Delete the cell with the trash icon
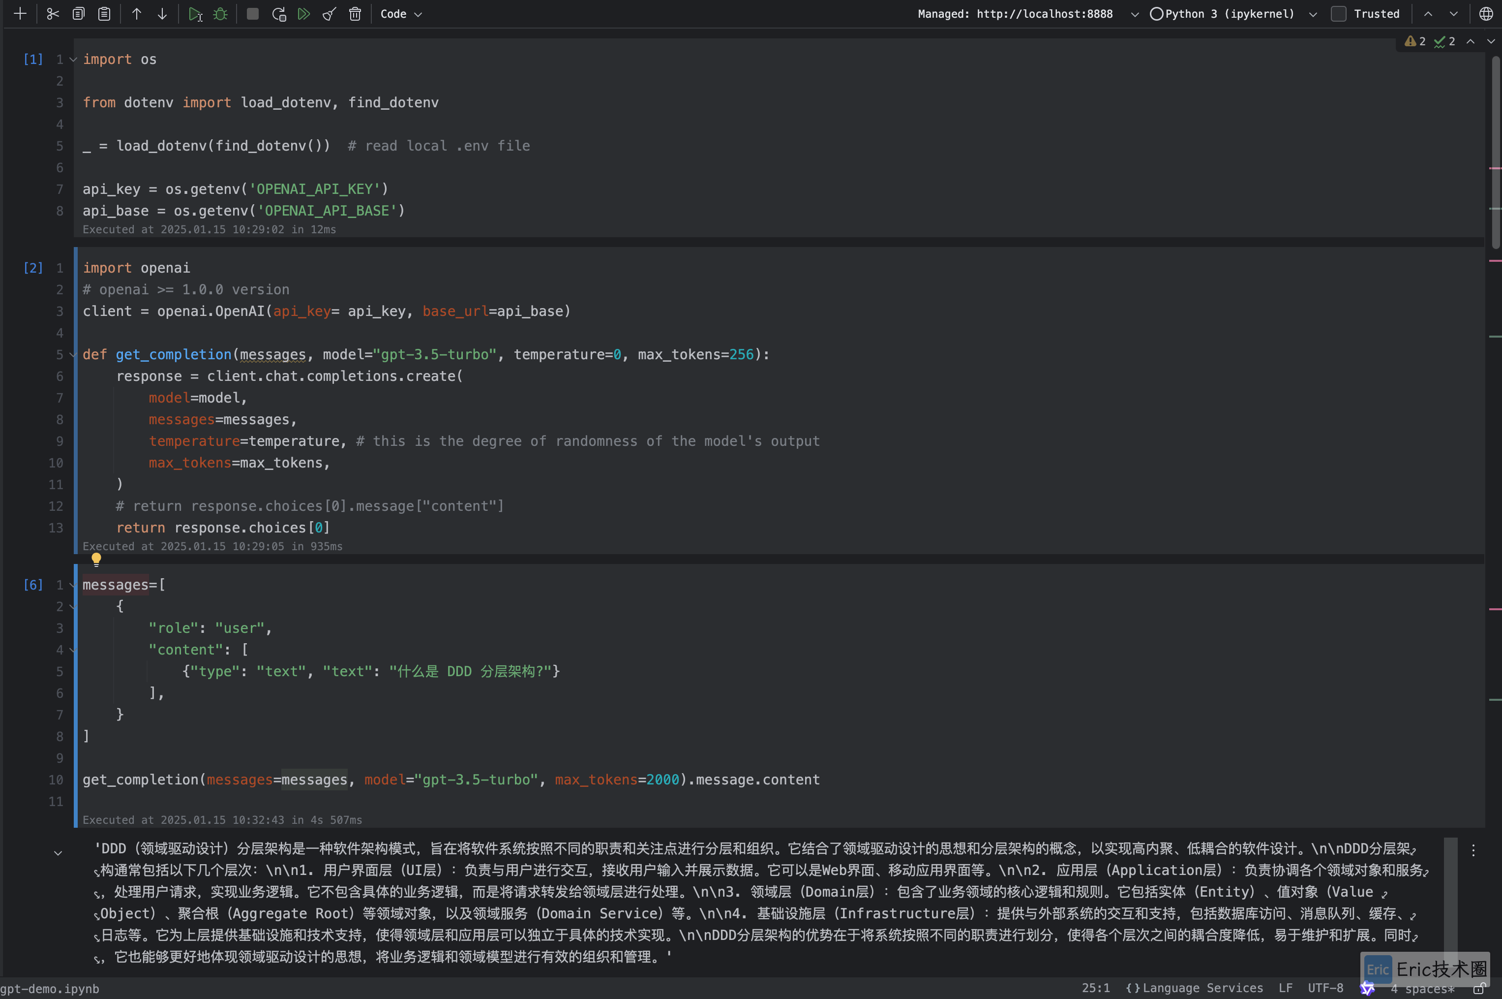1502x999 pixels. point(355,13)
